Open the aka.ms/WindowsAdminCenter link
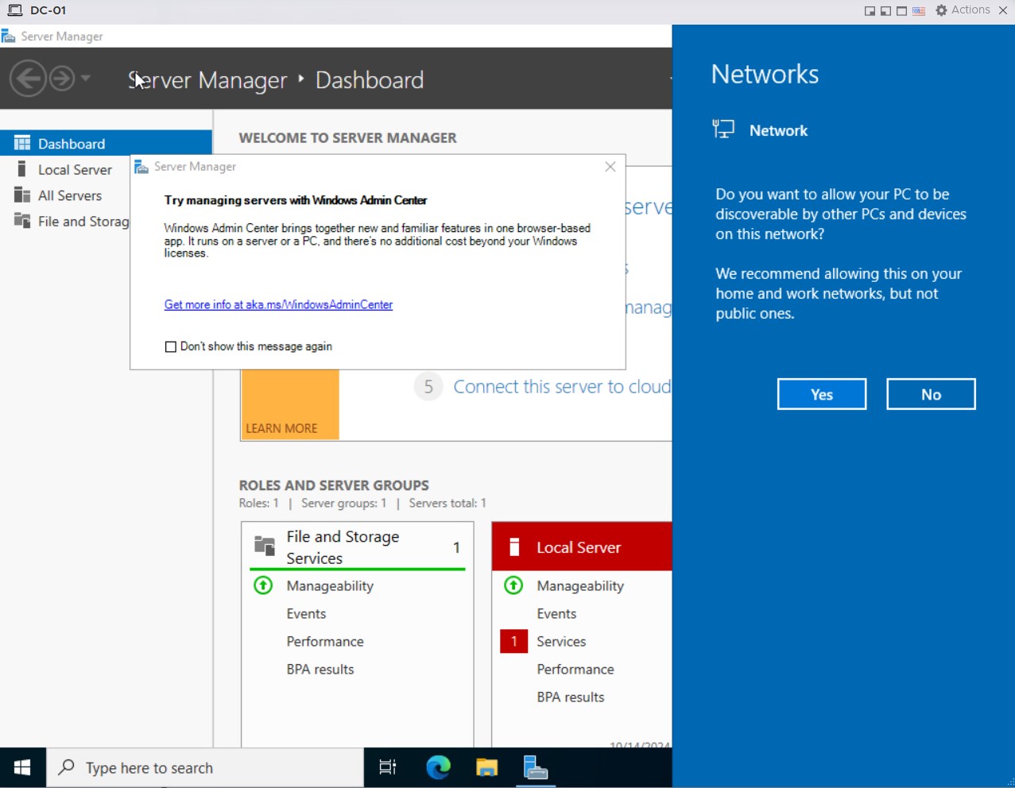1015x788 pixels. pyautogui.click(x=278, y=305)
